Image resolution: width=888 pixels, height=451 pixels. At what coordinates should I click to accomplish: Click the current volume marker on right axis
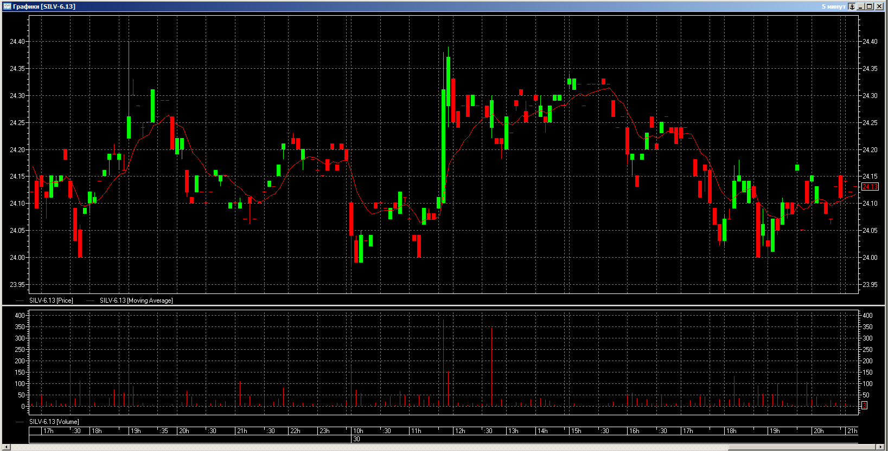[865, 405]
